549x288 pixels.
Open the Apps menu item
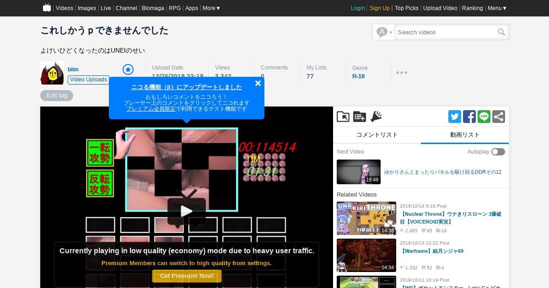click(192, 8)
